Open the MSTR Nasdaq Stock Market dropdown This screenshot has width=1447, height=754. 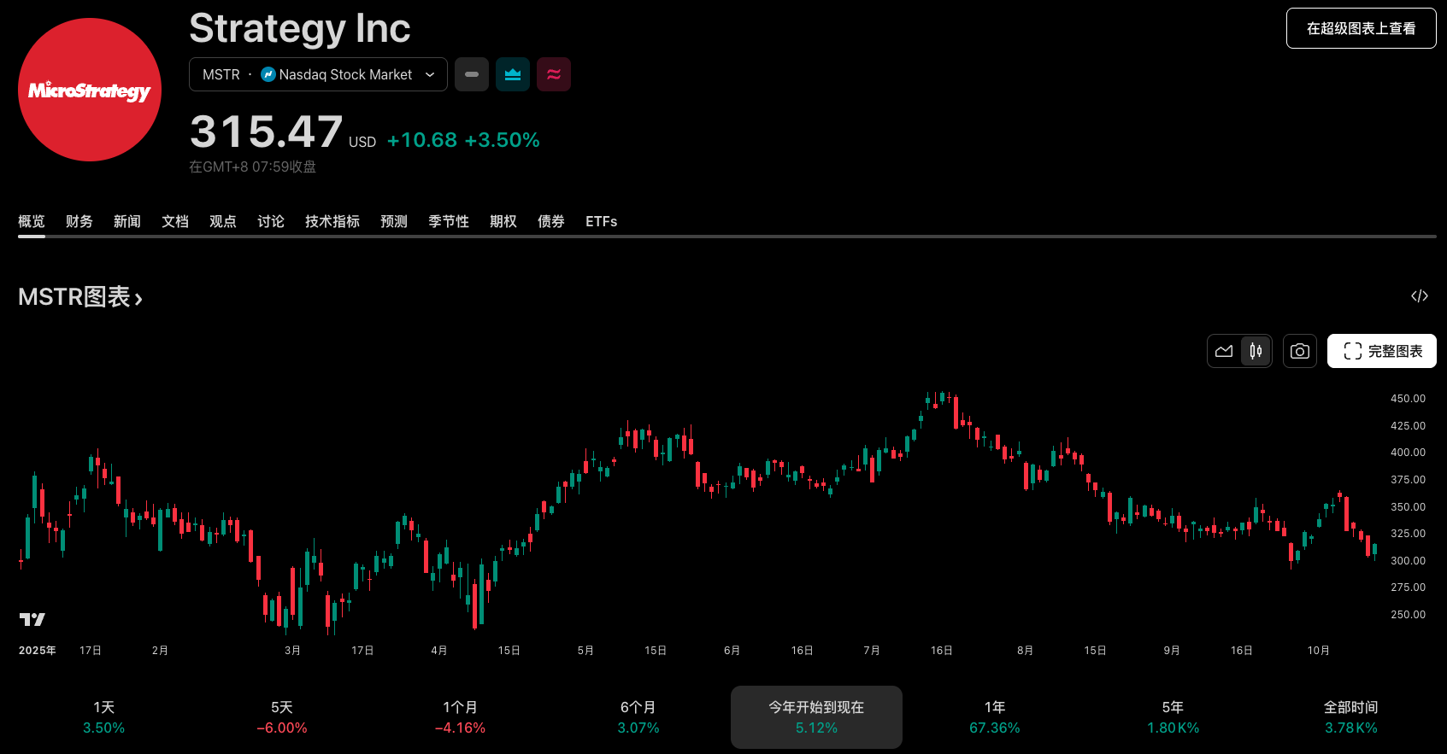(x=318, y=74)
